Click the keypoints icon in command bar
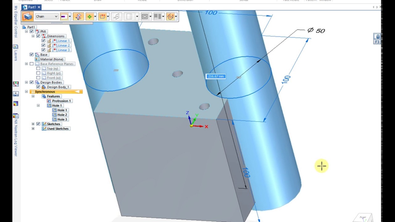The image size is (395, 222). tap(170, 16)
